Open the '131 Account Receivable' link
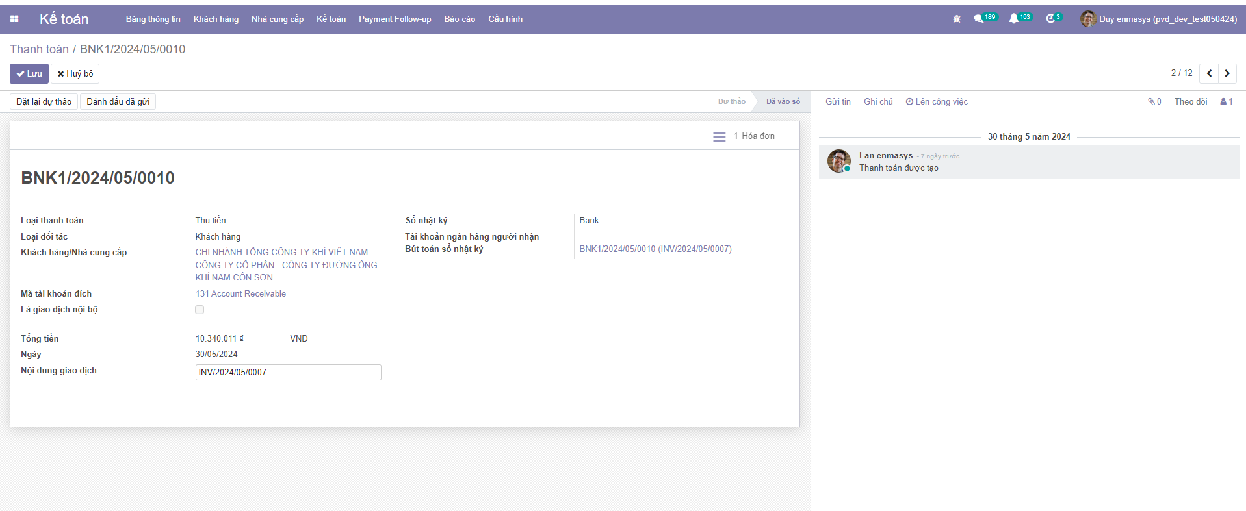The height and width of the screenshot is (511, 1246). [x=240, y=294]
